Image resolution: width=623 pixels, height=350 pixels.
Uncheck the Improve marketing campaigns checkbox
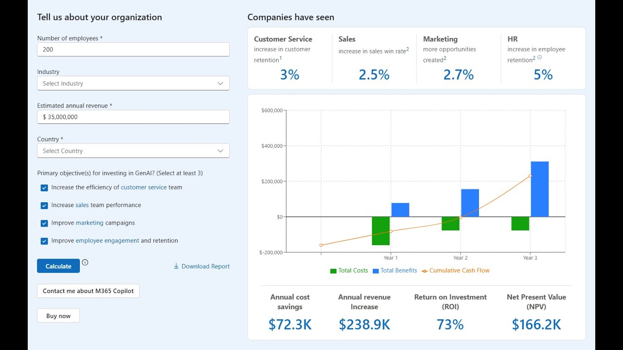(44, 223)
